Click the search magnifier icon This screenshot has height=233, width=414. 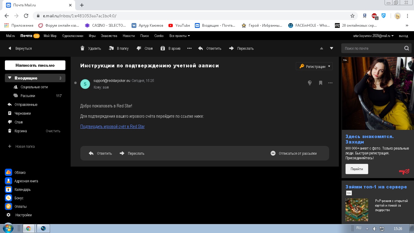(406, 48)
